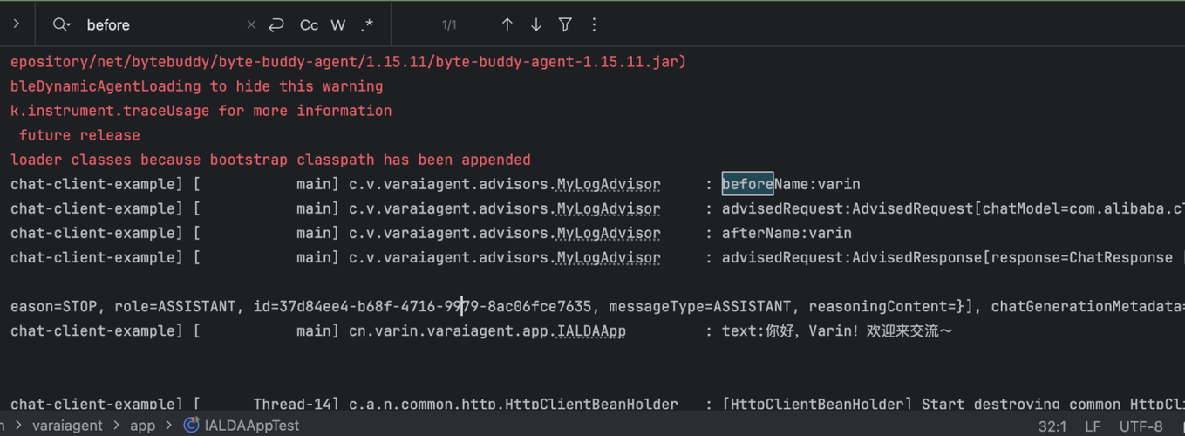Open the line:column 32:1 position indicator
The width and height of the screenshot is (1185, 436).
point(1052,426)
